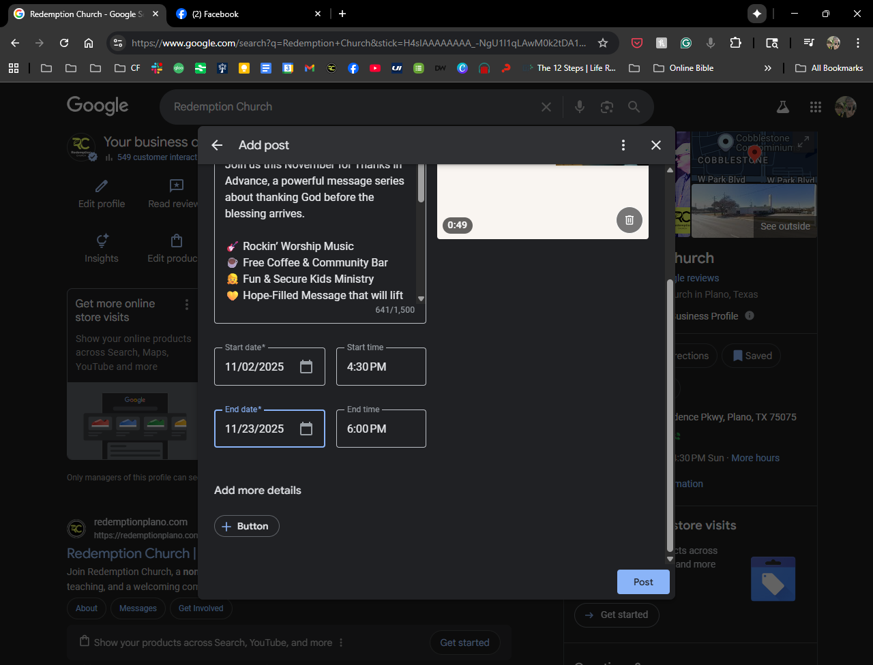Click the Start time field
873x665 pixels.
[381, 367]
